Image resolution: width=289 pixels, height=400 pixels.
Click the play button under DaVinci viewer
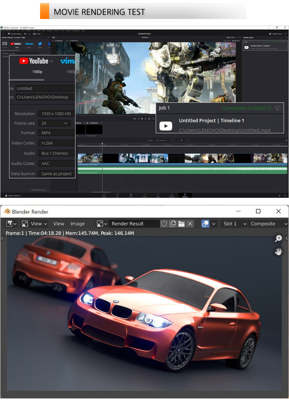pos(146,119)
